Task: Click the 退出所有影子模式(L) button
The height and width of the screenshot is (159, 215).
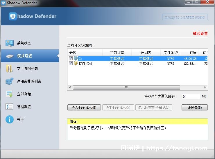Action: pyautogui.click(x=154, y=108)
